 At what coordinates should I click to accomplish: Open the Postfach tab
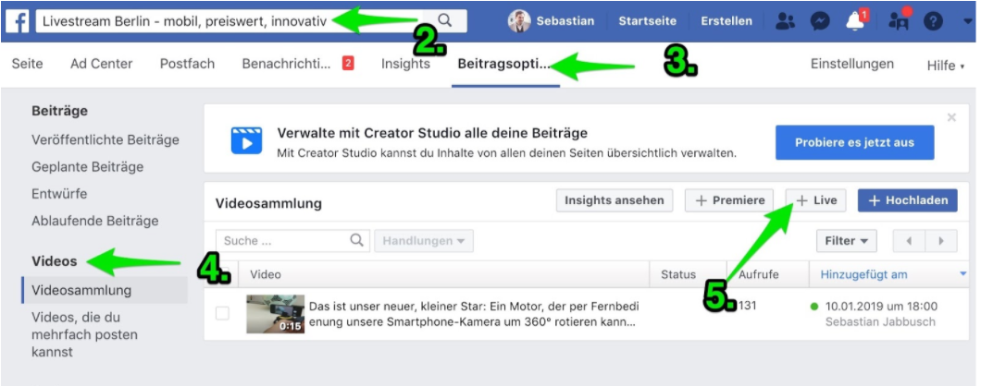(x=187, y=65)
